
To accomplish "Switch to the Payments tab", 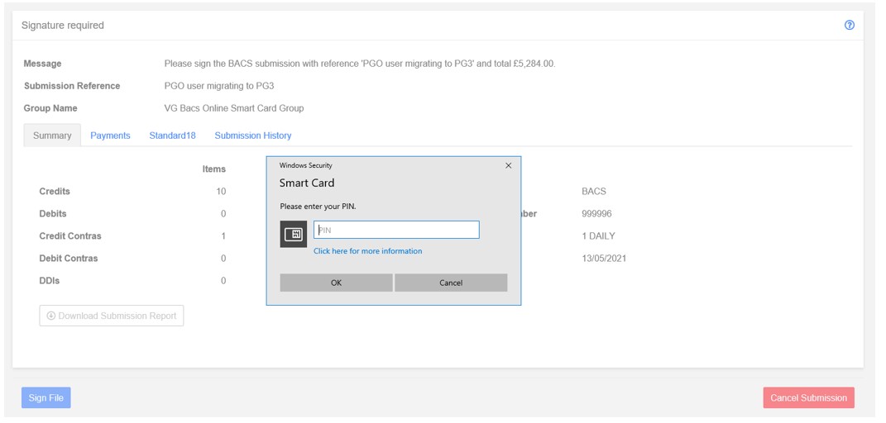I will (110, 135).
